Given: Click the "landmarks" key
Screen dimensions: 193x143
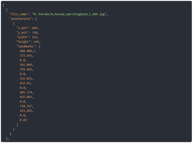Looking at the screenshot, I should click(26, 46).
